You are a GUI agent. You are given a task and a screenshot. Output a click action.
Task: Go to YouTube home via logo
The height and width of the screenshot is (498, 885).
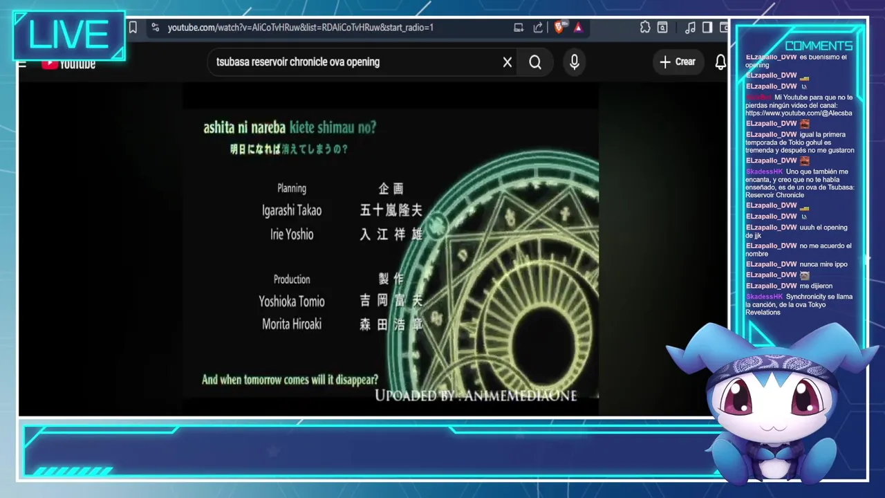[x=68, y=64]
